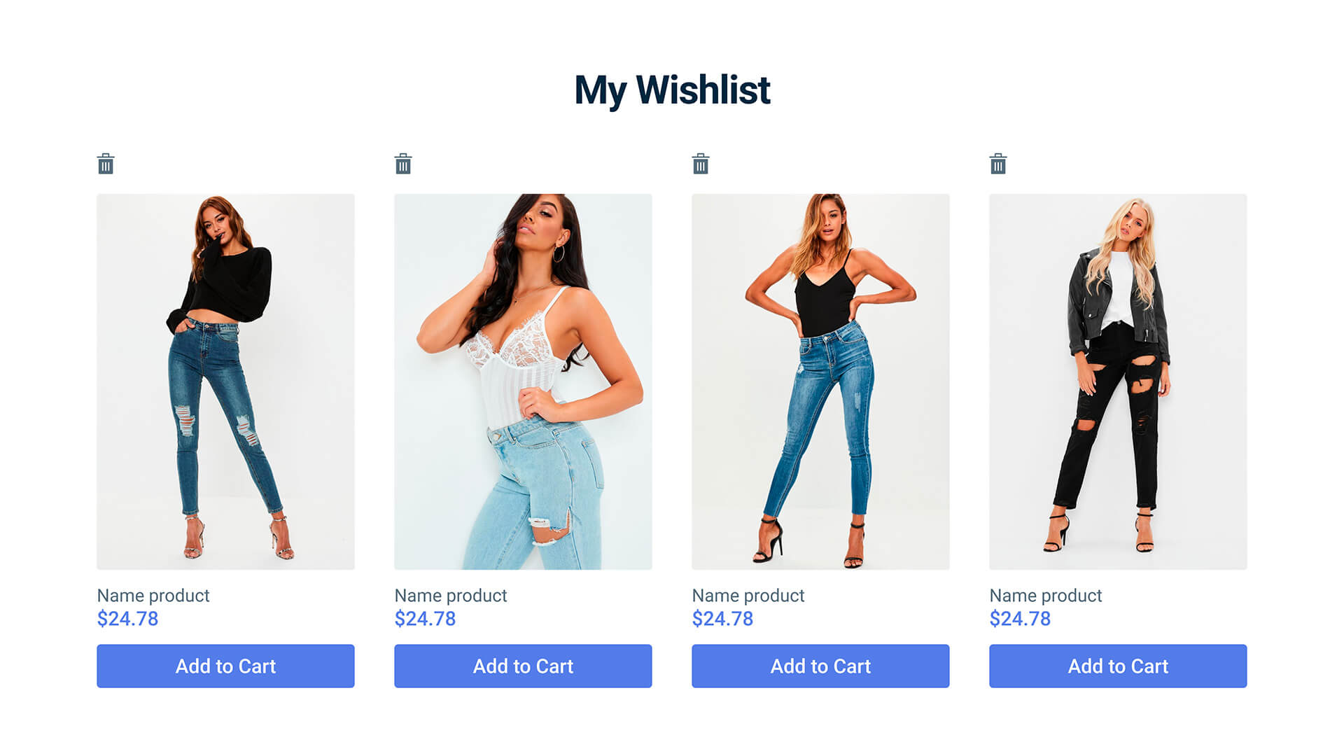1344x756 pixels.
Task: Select third product's Name product title
Action: tap(748, 596)
